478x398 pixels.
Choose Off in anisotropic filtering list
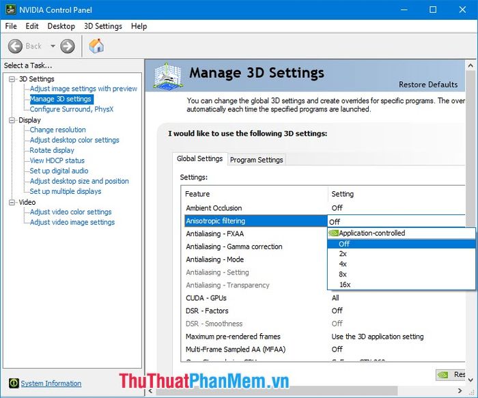click(402, 244)
